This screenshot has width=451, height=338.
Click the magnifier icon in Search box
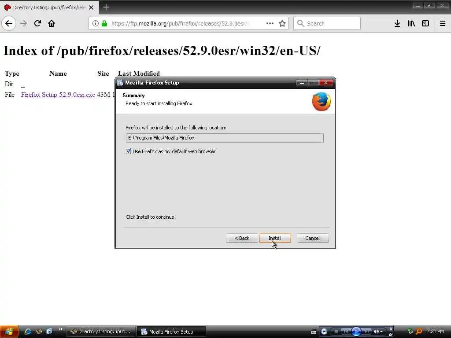(x=300, y=23)
